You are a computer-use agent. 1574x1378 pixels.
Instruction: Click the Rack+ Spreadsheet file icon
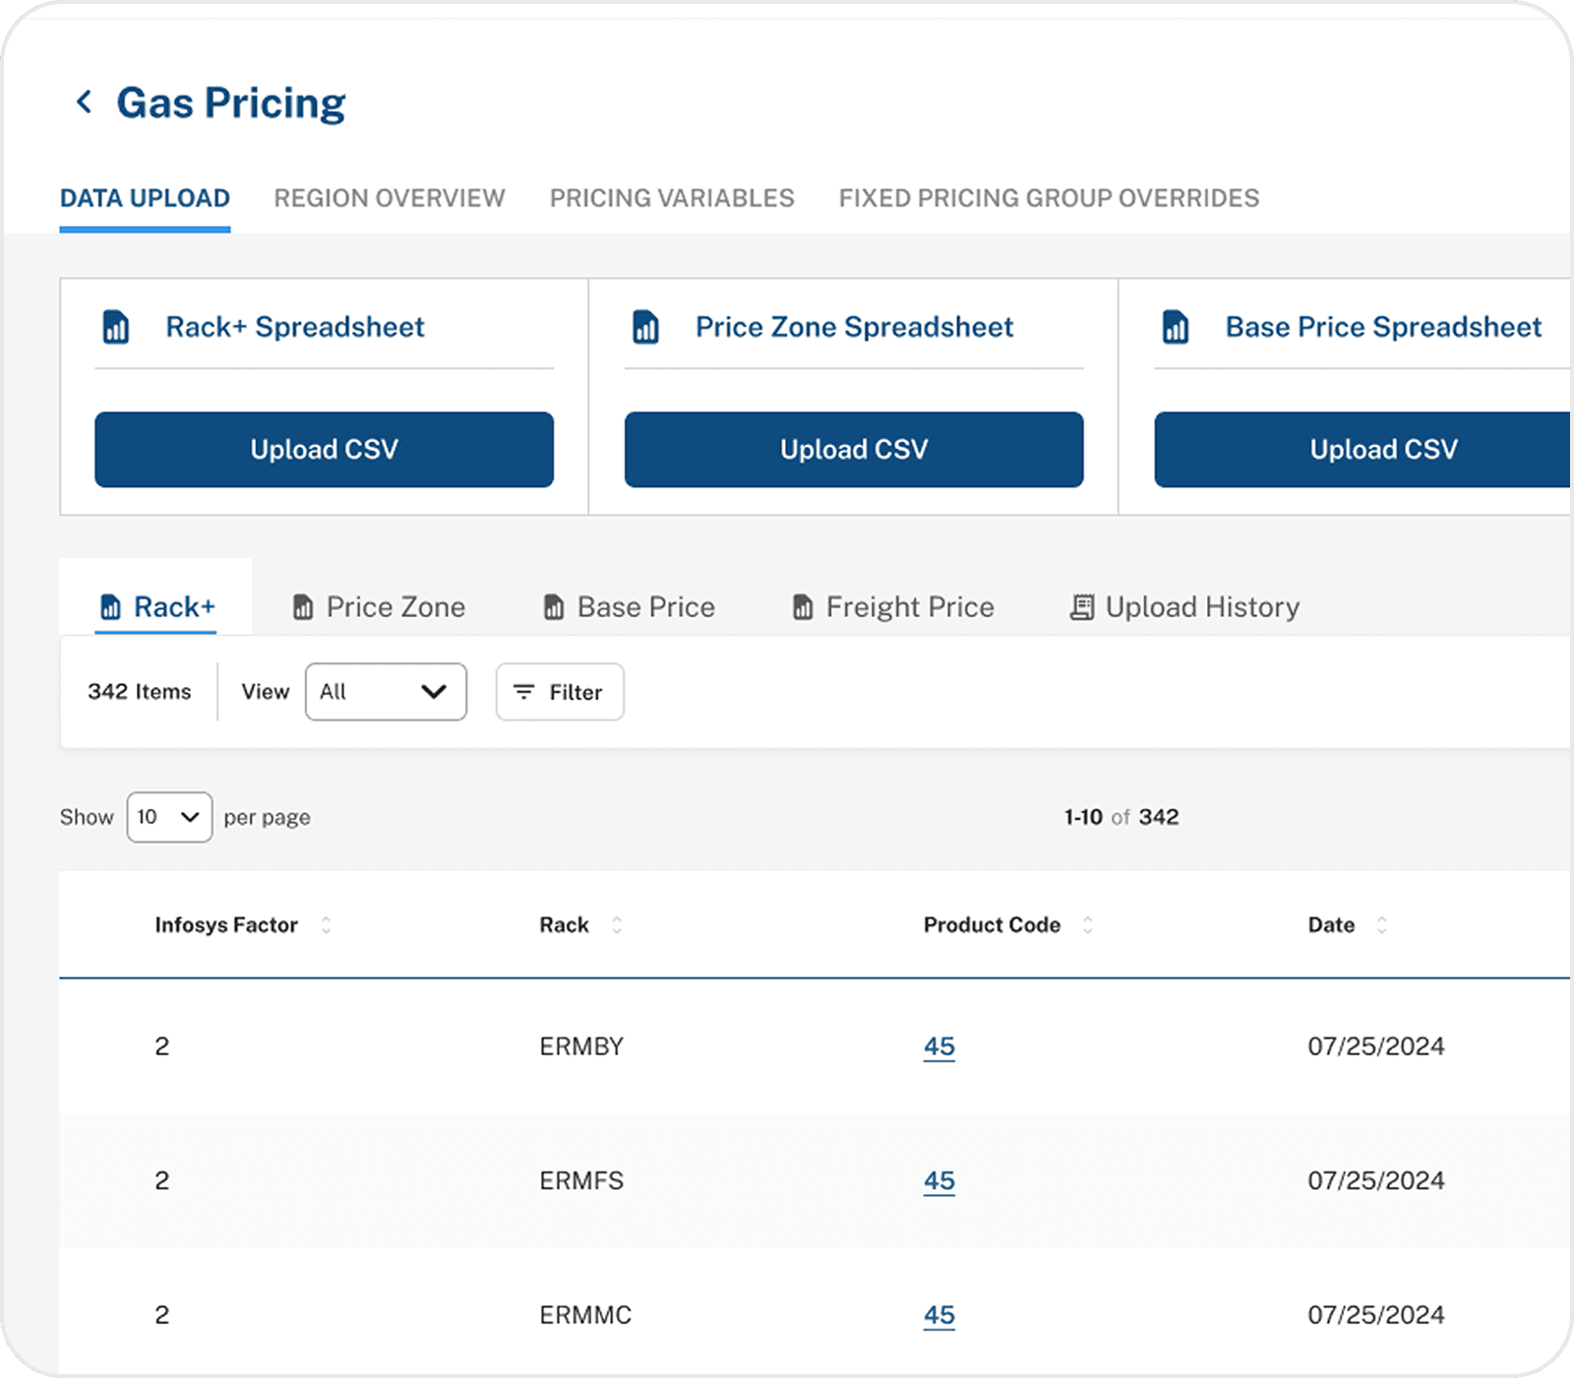[116, 327]
